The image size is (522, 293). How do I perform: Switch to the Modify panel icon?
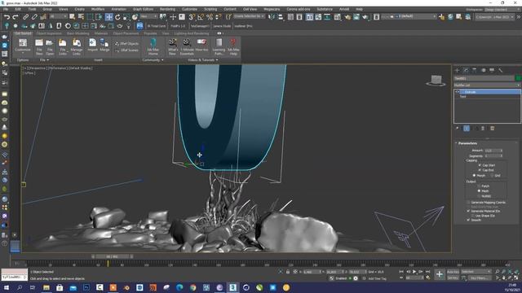466,70
